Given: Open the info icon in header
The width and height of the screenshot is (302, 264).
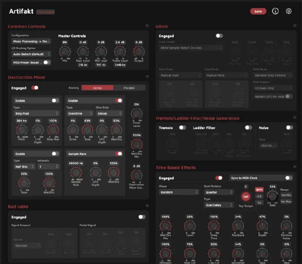Looking at the screenshot, I should tap(275, 11).
